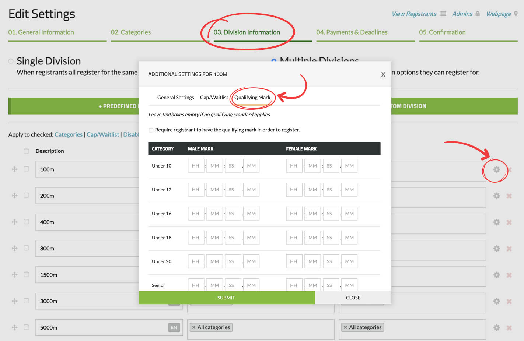Click the move handle for 1500m row
524x341 pixels.
click(15, 275)
